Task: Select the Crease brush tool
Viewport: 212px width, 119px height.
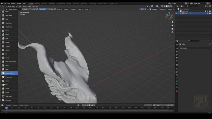Action: tap(9, 42)
